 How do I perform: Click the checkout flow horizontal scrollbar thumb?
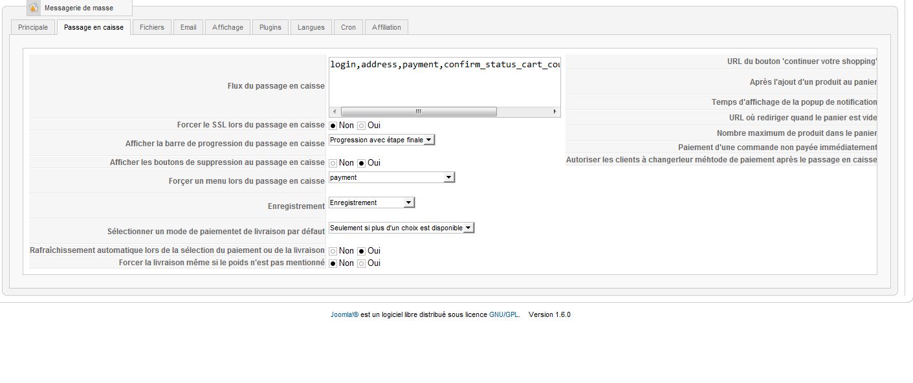tap(419, 112)
